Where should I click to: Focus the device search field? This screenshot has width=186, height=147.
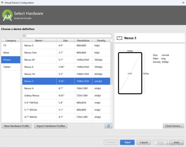pos(67,36)
